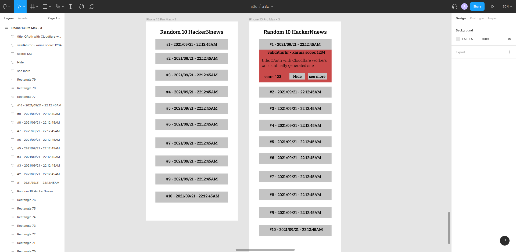Select frame label iPhone 13 Pro Max - 1
Viewport: 516px width, 252px height.
coord(161,19)
